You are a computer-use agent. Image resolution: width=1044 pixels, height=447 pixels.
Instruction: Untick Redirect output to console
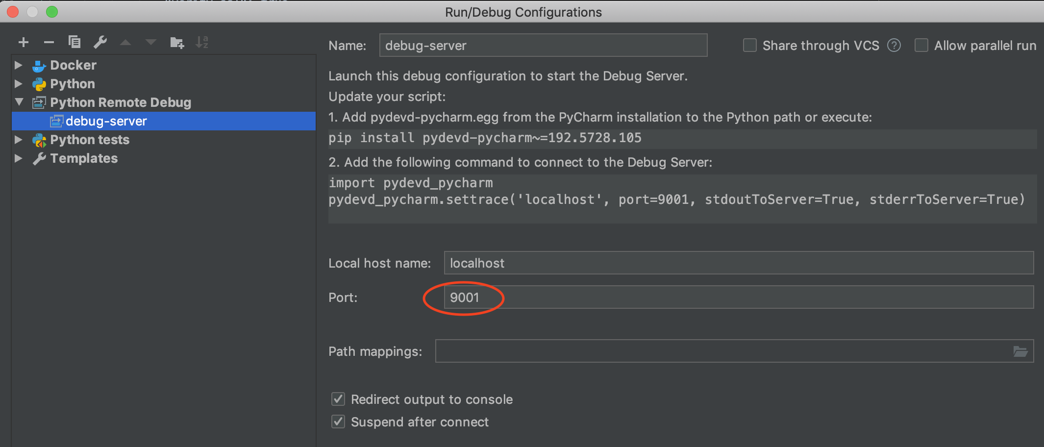pyautogui.click(x=338, y=399)
